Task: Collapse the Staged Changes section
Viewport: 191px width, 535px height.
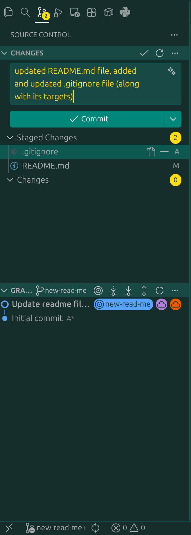Action: tap(10, 137)
